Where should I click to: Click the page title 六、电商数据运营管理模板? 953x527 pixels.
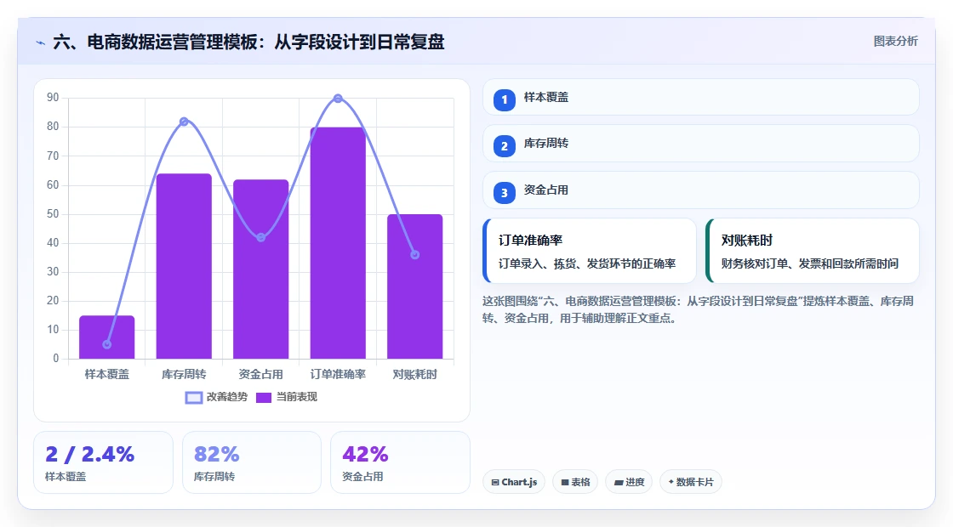pos(248,42)
